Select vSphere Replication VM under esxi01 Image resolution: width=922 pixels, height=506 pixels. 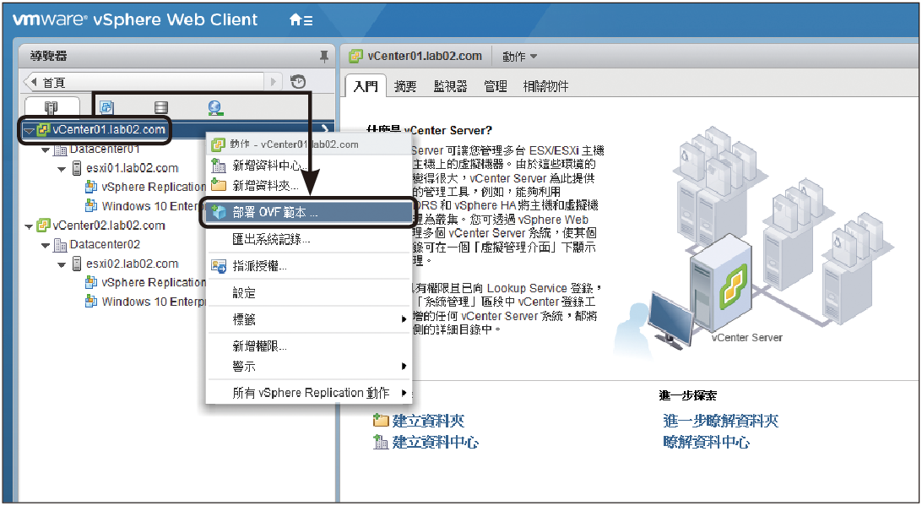[154, 187]
